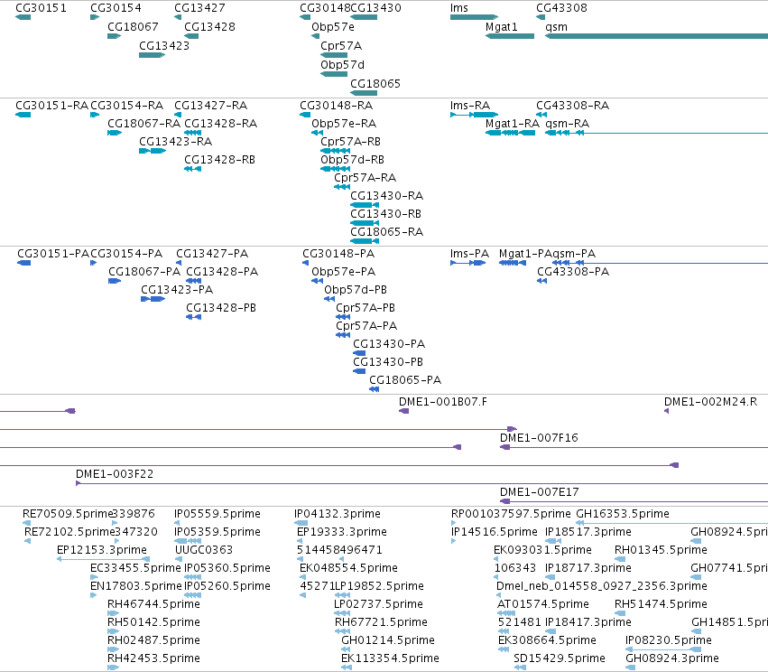
Task: Select protein Cpr57A-PA
Action: click(x=343, y=335)
